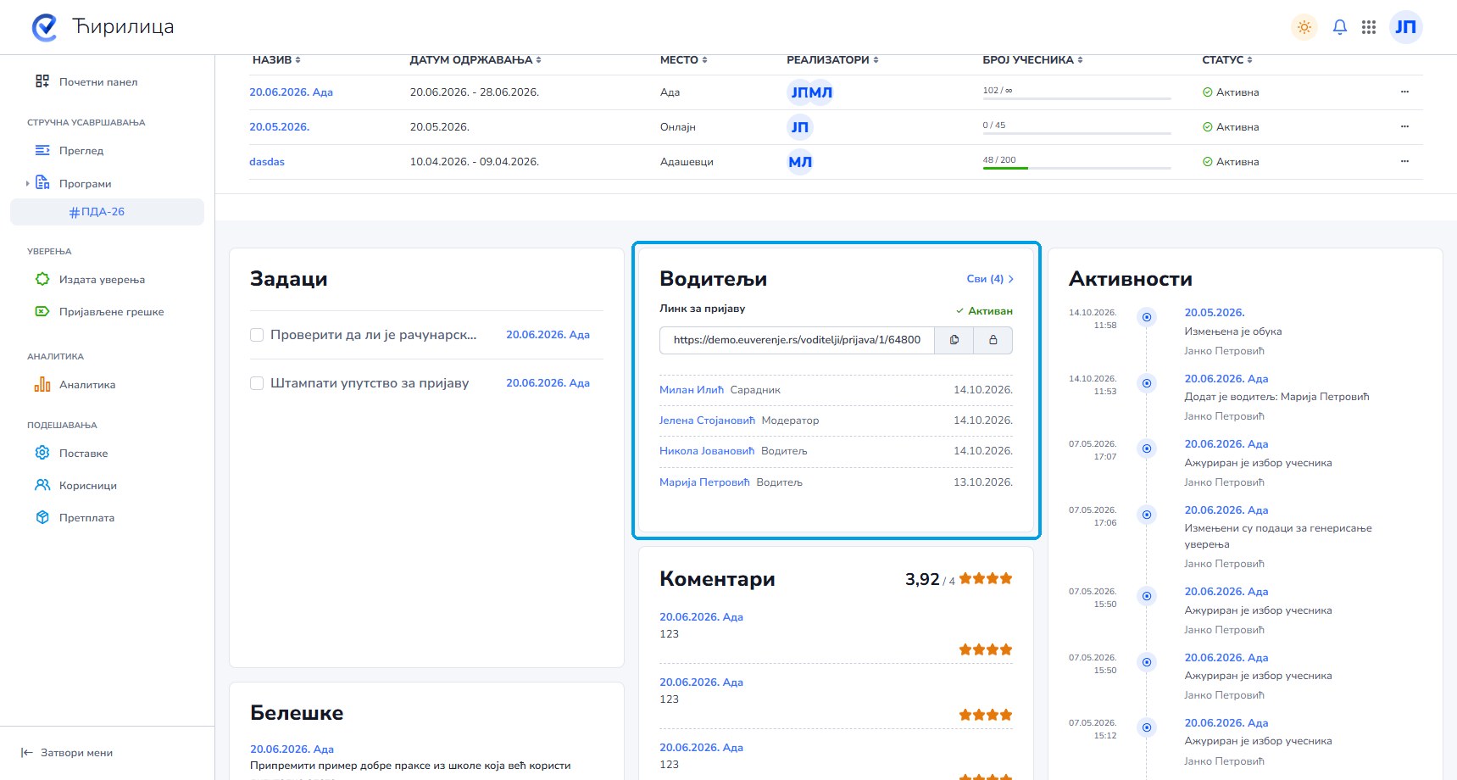Open the ЈП user avatar menu
This screenshot has width=1457, height=780.
[x=1406, y=27]
